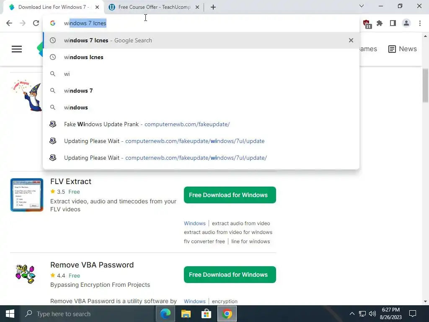Select the 'windows lcnes' history suggestion

tap(201, 57)
